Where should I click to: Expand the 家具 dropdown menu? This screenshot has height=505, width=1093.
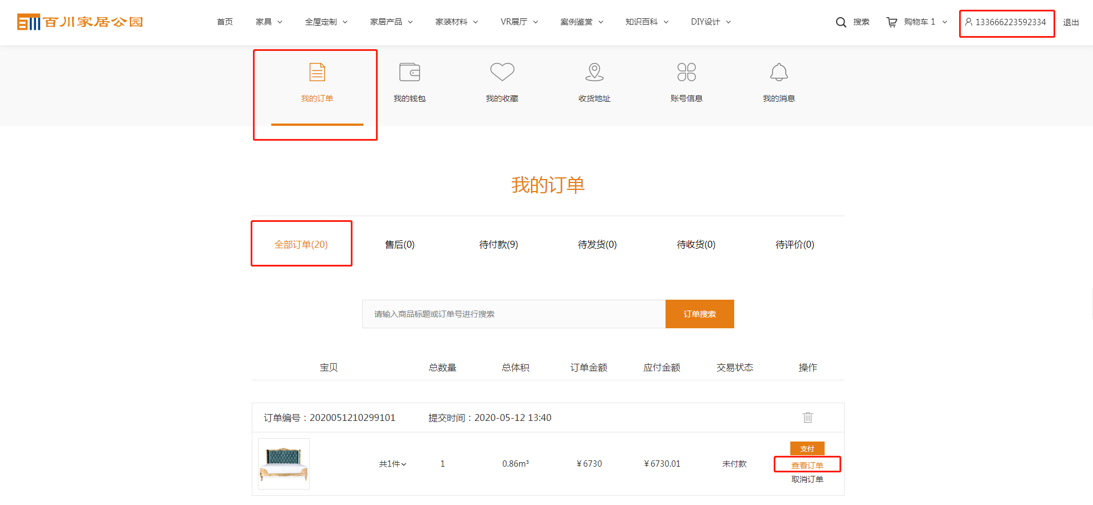coord(269,22)
